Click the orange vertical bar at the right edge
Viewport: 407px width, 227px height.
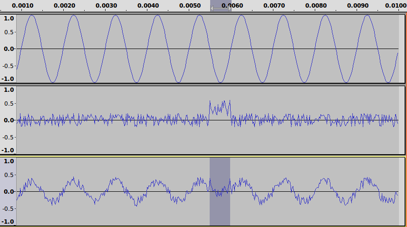[x=406, y=114]
